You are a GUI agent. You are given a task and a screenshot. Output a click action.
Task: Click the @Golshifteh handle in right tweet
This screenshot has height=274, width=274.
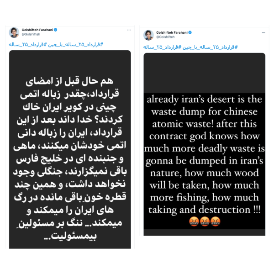pos(165,37)
